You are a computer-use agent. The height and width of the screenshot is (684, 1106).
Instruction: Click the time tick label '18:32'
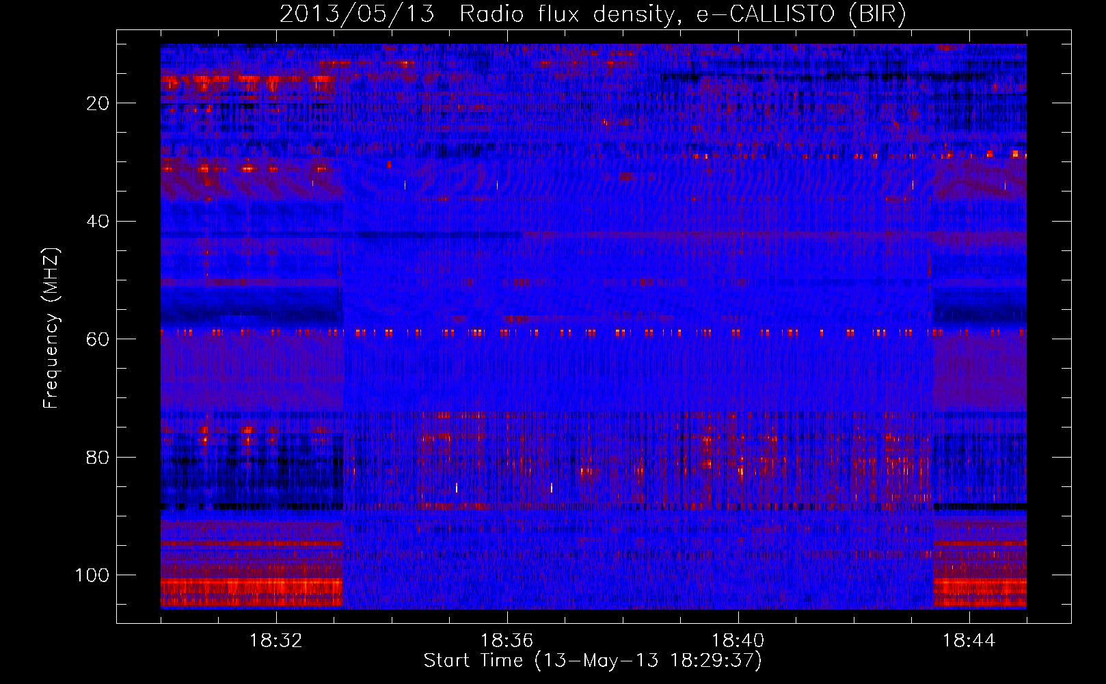click(x=276, y=641)
